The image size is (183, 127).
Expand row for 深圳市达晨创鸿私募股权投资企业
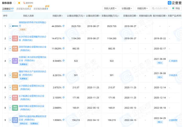click(10, 120)
